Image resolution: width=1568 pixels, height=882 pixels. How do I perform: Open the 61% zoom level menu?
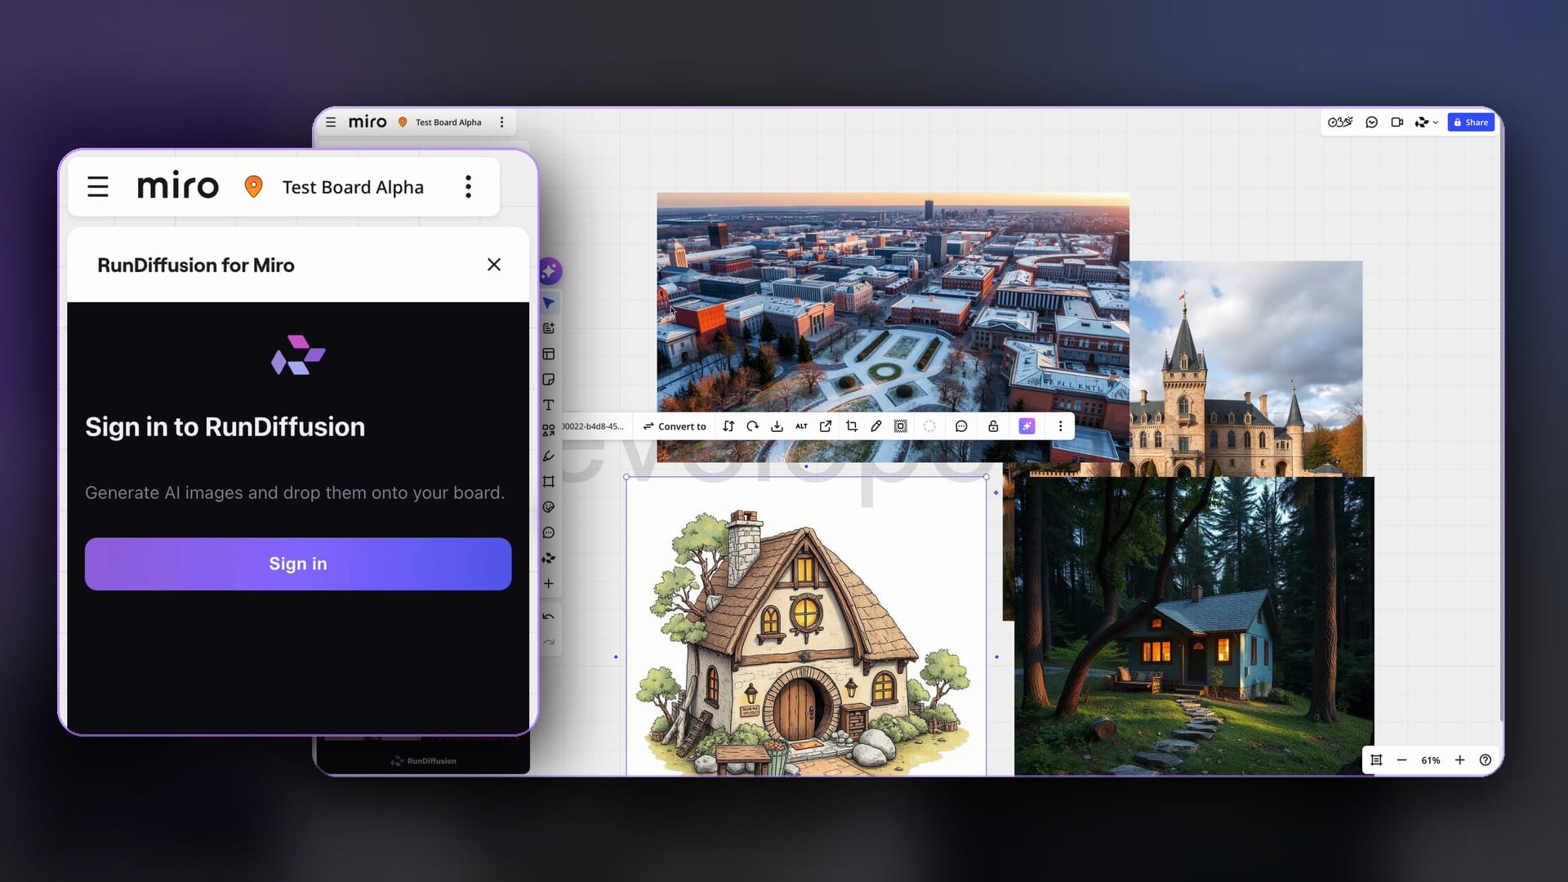coord(1431,760)
